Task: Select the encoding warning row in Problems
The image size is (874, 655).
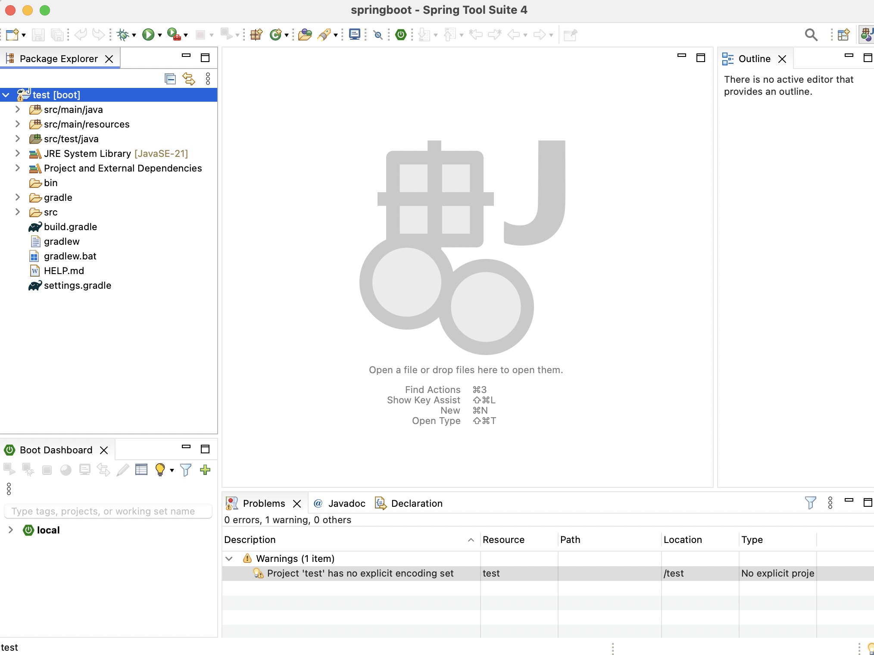Action: point(360,573)
